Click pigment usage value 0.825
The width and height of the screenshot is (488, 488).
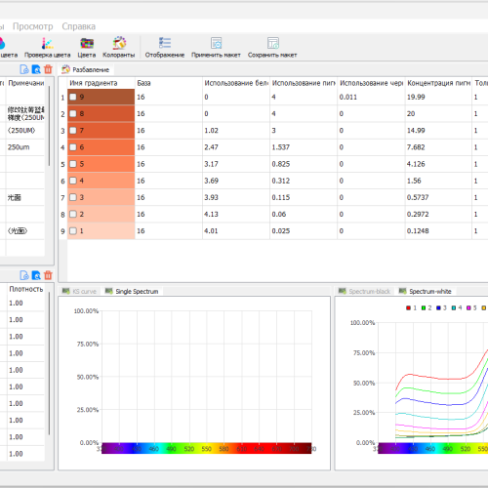[281, 164]
